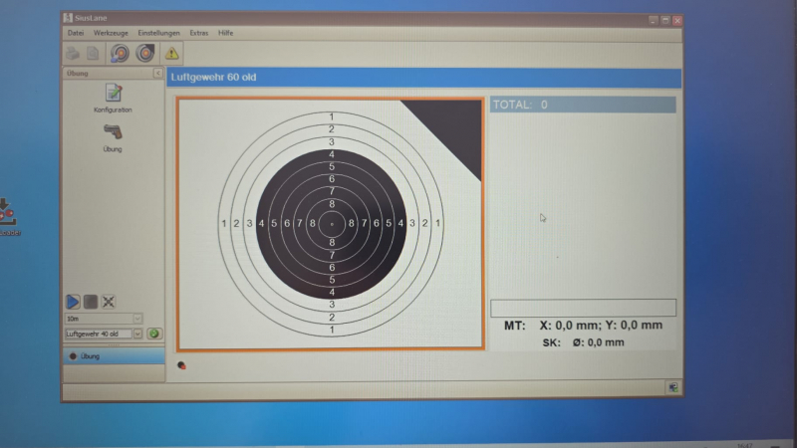Stop the exercise with gray square button
Image resolution: width=797 pixels, height=448 pixels.
pos(91,302)
